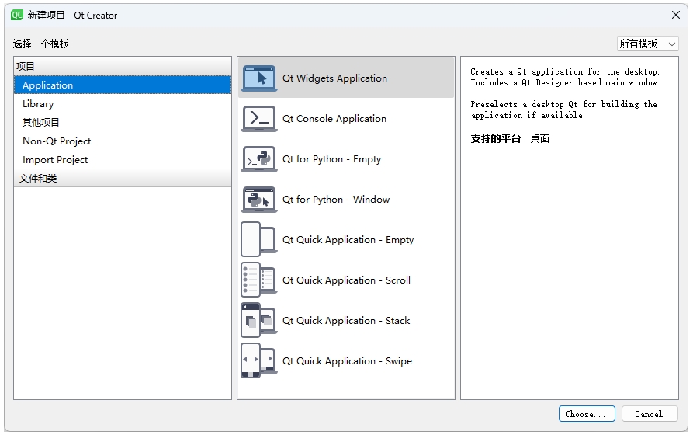This screenshot has width=693, height=435.
Task: Select the 'Qt Widgets Application' label
Action: pos(334,78)
